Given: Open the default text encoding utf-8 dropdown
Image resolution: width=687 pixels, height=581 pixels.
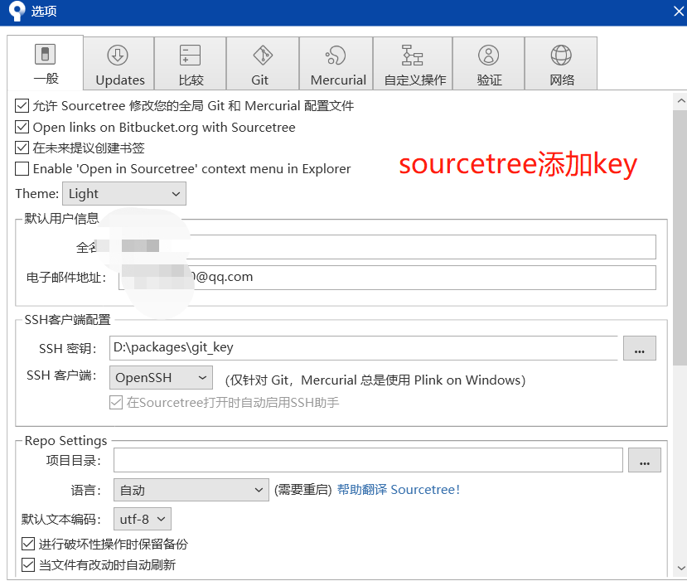Looking at the screenshot, I should [x=143, y=519].
